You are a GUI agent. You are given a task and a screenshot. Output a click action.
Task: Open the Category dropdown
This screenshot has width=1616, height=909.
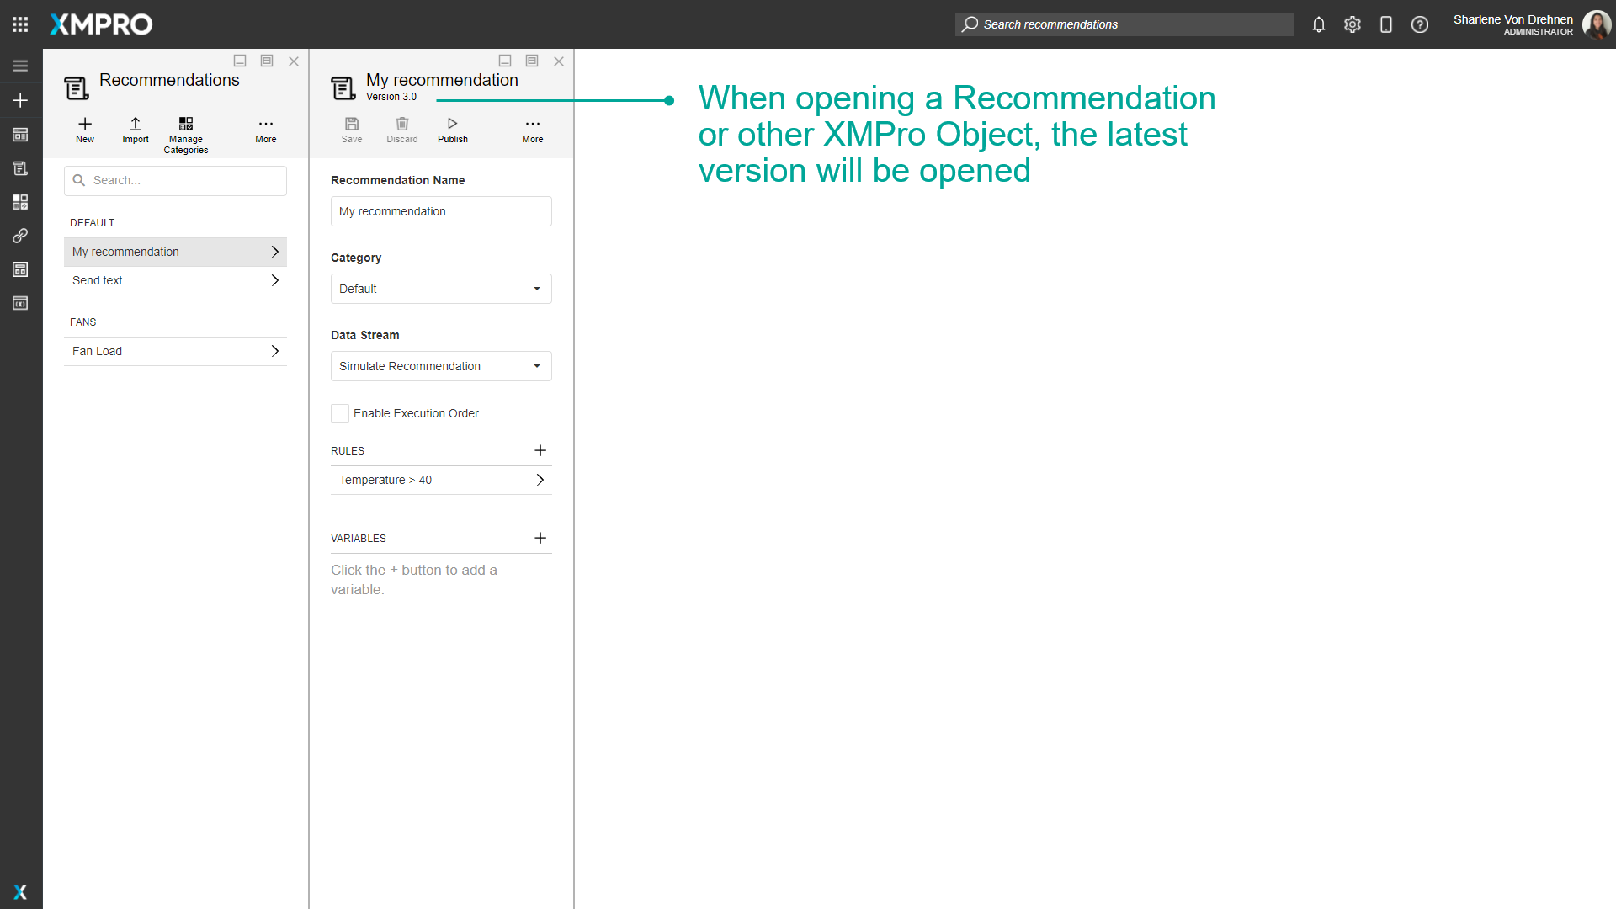(x=441, y=289)
